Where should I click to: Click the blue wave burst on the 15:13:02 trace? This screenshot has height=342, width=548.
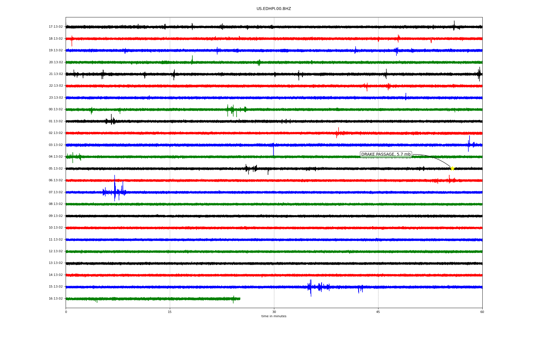318,287
